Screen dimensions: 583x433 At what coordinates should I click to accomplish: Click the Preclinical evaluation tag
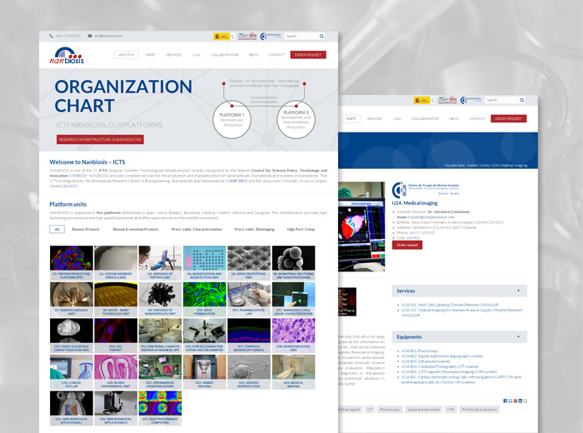click(x=479, y=410)
